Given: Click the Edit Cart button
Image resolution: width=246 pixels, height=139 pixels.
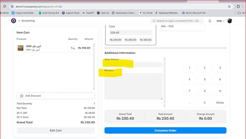Looking at the screenshot, I should (56, 130).
